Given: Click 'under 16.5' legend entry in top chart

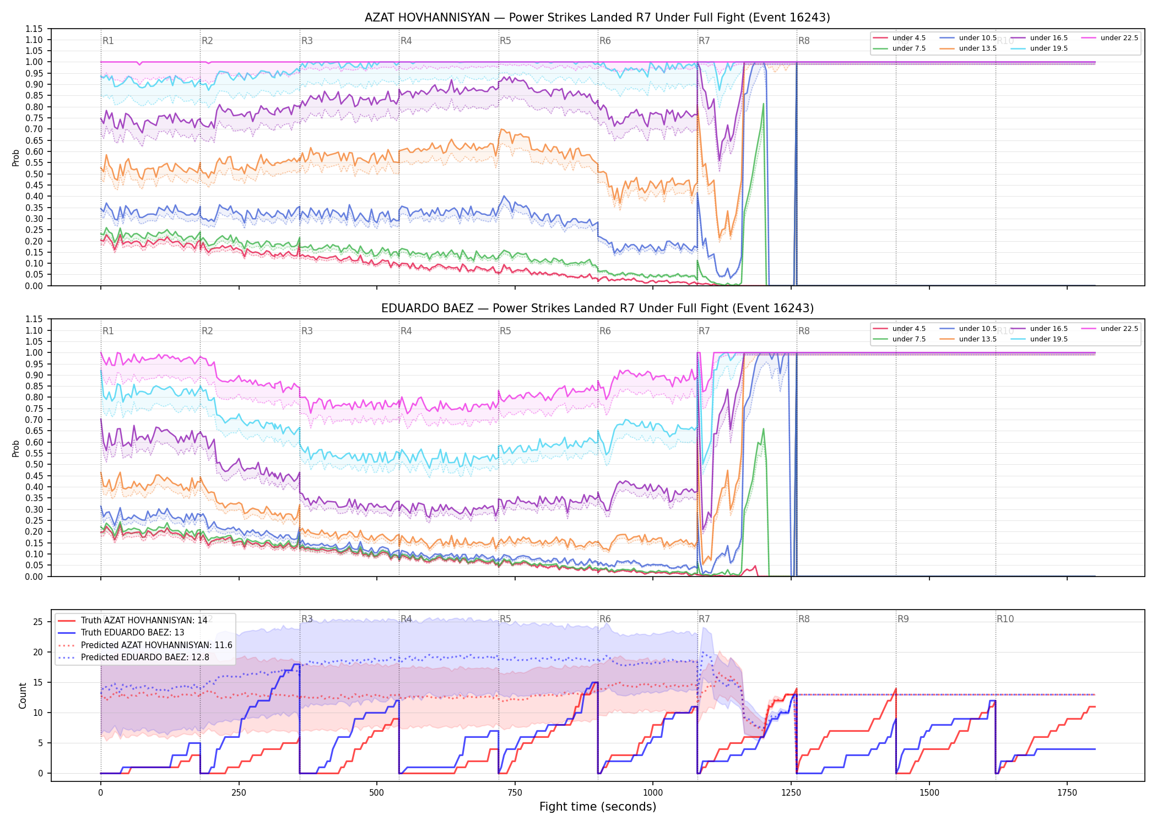Looking at the screenshot, I should [x=1039, y=38].
